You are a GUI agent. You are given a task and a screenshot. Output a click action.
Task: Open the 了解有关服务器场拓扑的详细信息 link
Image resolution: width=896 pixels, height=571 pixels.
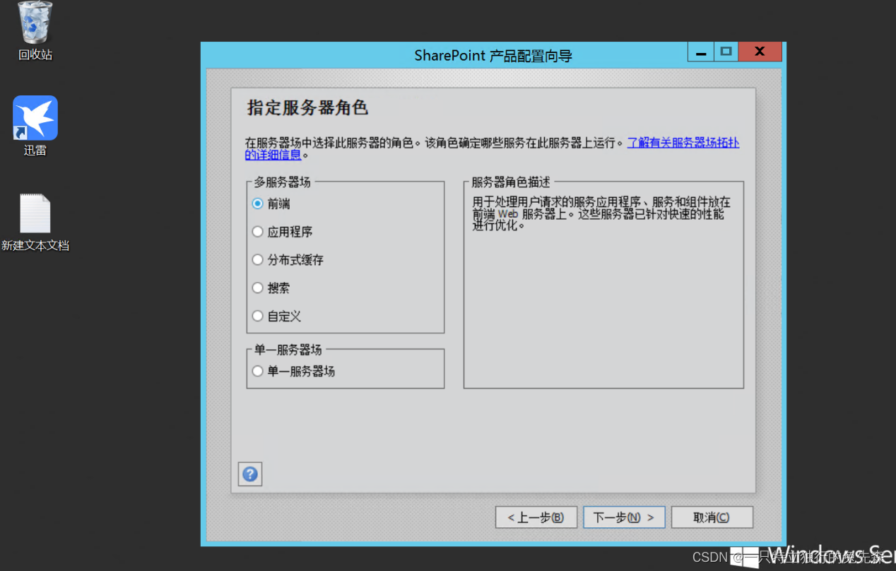(x=683, y=143)
